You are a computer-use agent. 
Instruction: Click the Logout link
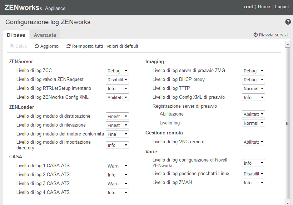[x=282, y=7]
